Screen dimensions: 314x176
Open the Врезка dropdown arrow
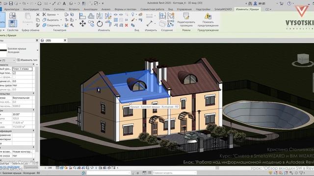58,15
